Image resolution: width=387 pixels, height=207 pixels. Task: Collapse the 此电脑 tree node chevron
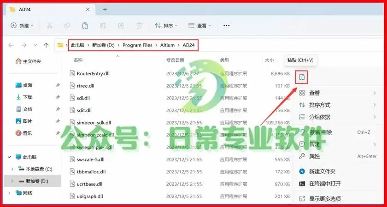click(10, 157)
